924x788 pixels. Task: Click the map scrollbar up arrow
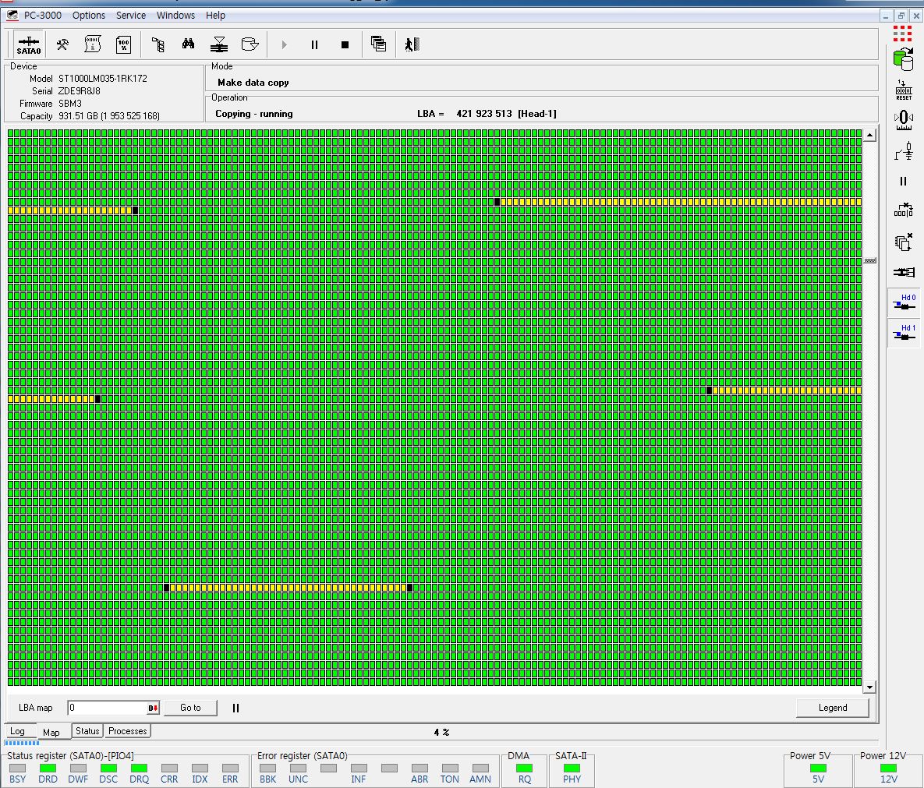coord(869,136)
